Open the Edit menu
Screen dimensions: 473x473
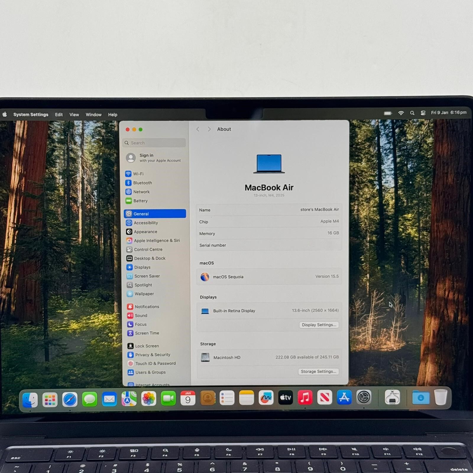pos(59,115)
